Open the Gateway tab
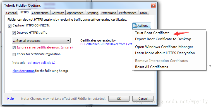This screenshot has width=211, height=107. coord(58,13)
